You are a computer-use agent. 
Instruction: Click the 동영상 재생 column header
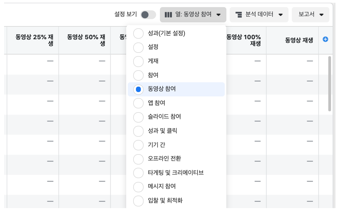293,40
